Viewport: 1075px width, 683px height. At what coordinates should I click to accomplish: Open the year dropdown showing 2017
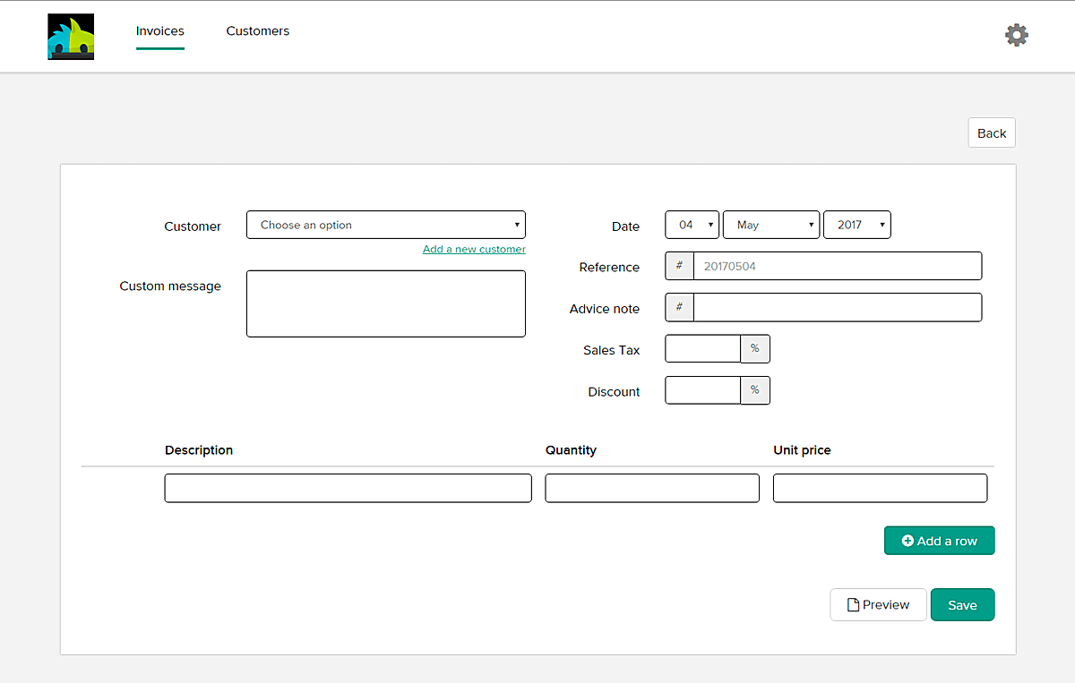(x=856, y=225)
